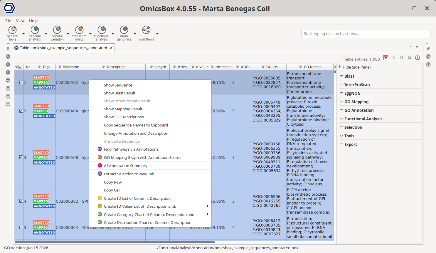Select Show Mapping Result menu entry
436x253 pixels.
click(x=150, y=109)
